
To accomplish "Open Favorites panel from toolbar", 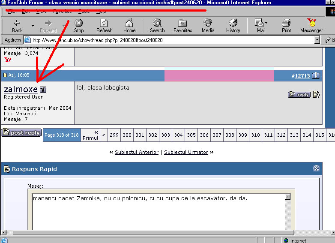I will click(182, 26).
